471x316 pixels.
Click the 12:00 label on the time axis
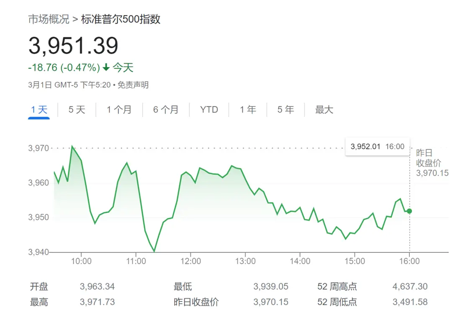[190, 261]
